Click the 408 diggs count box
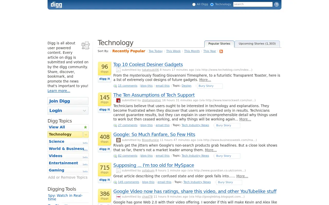 [x=105, y=139]
